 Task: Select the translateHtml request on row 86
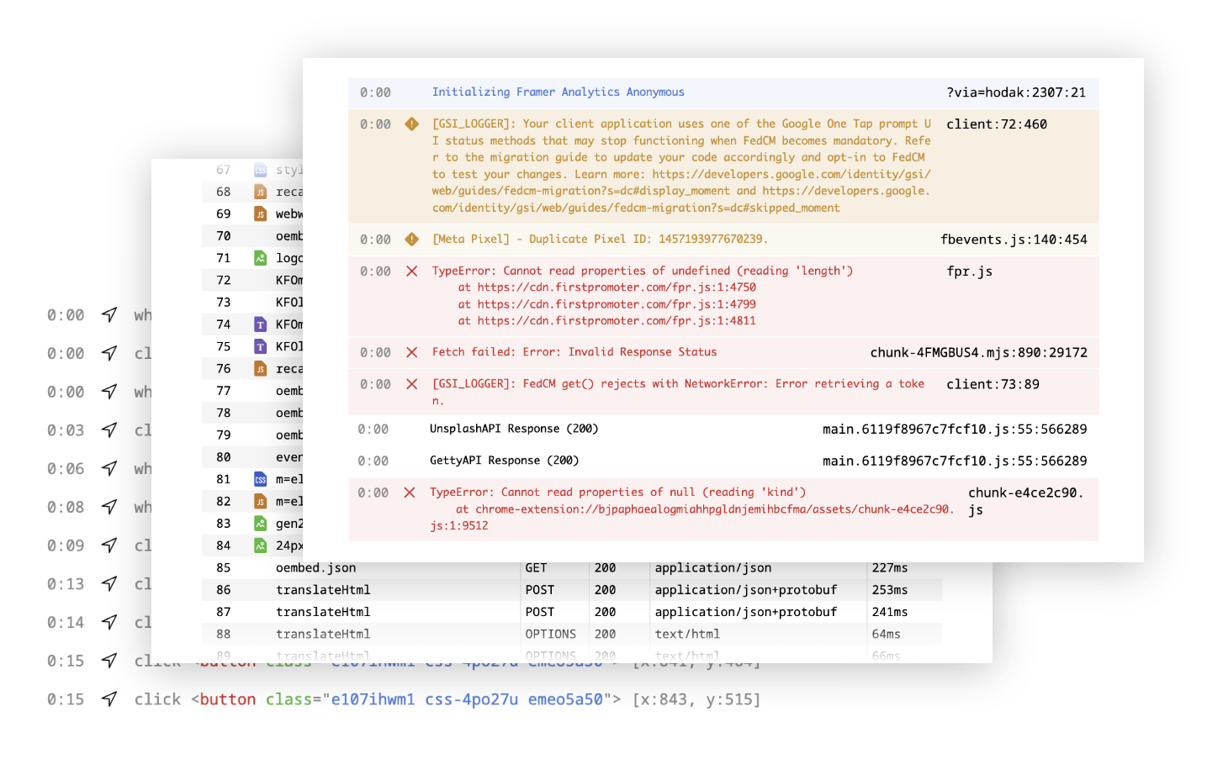point(323,590)
